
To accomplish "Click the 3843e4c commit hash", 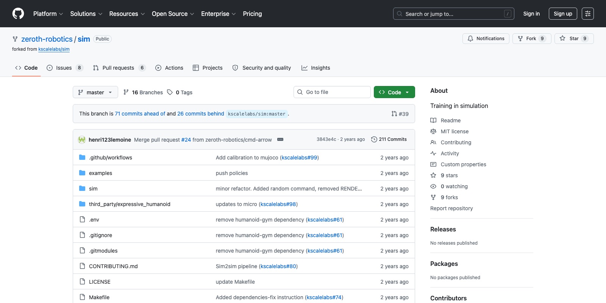I will (326, 139).
